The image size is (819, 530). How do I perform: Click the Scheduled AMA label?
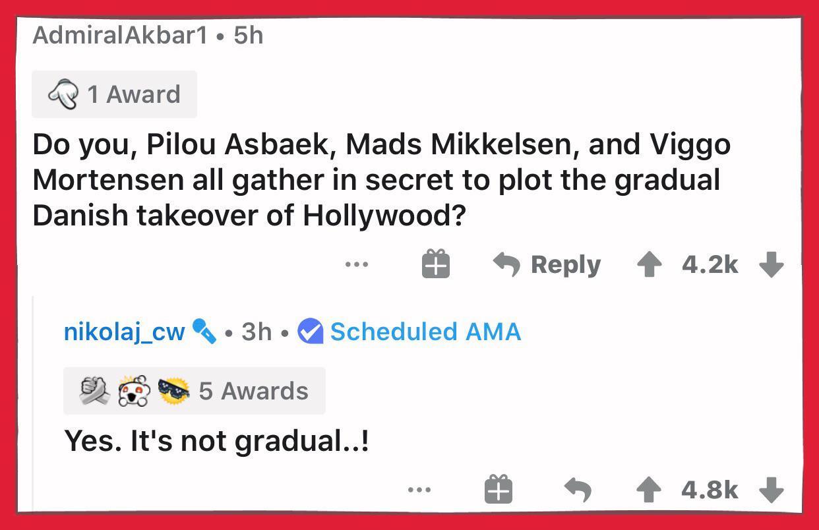[x=425, y=332]
